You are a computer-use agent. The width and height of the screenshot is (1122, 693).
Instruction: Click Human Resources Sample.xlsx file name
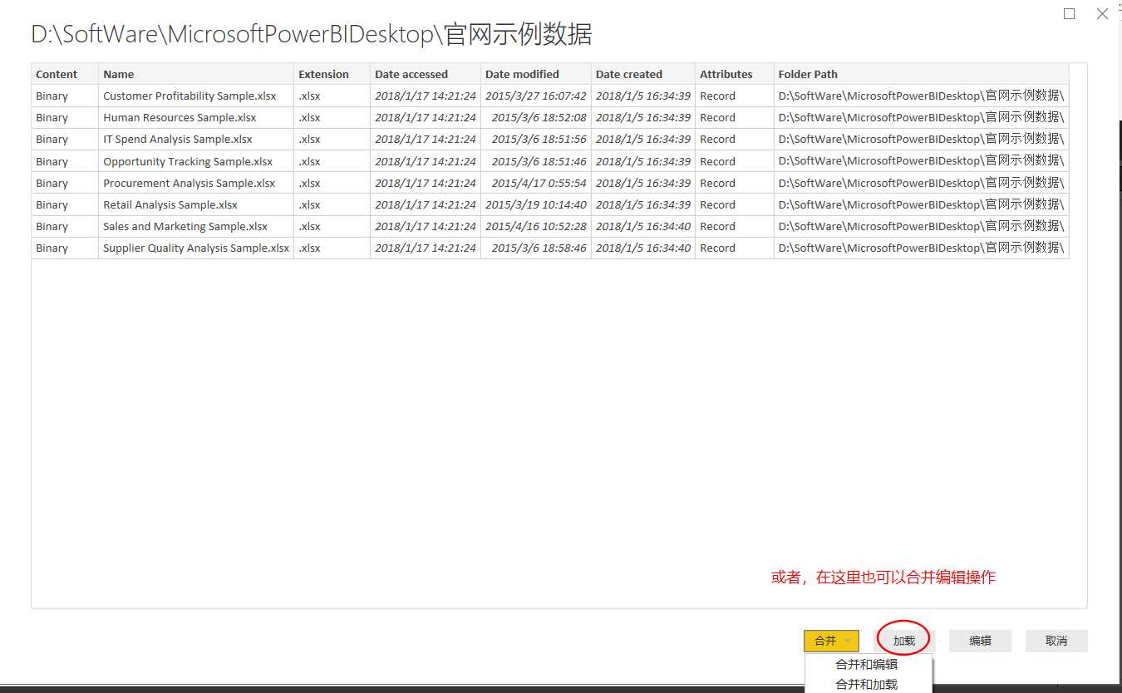pos(180,117)
